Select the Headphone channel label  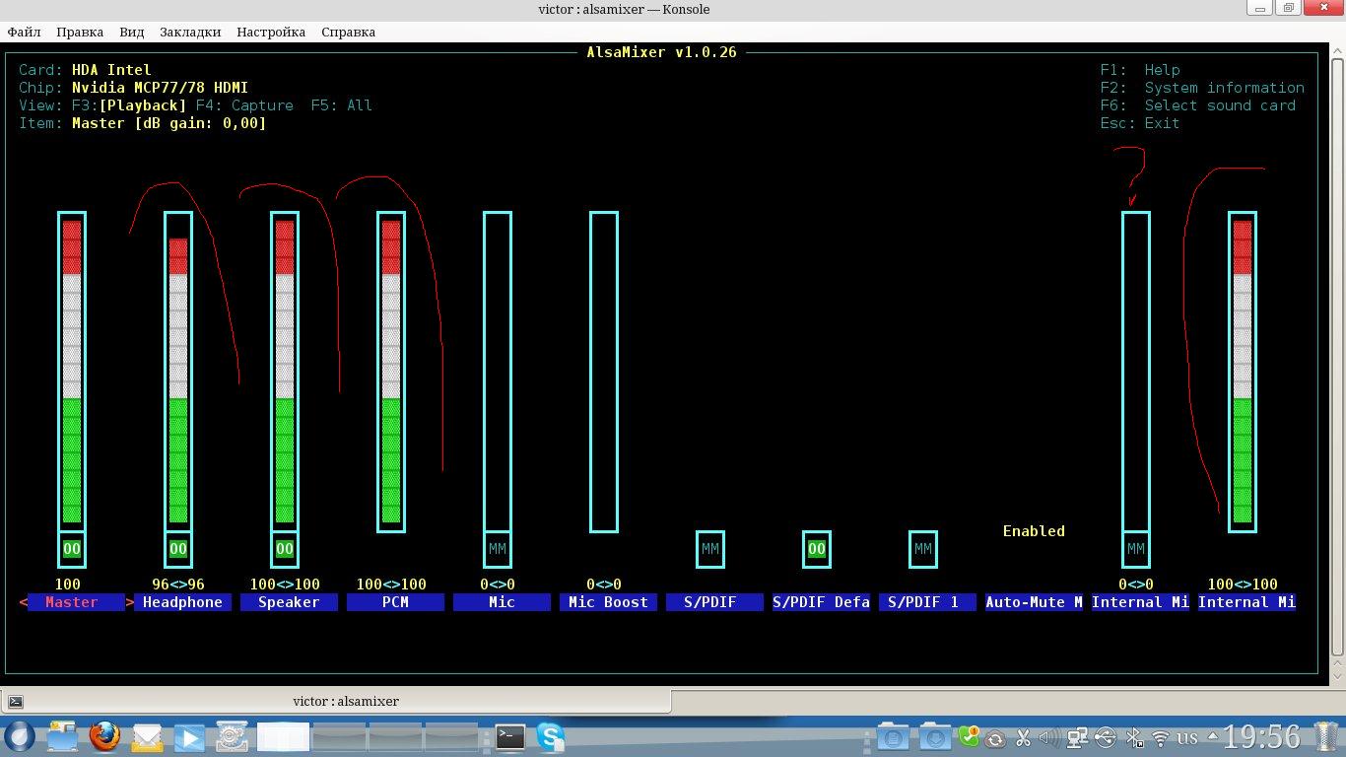click(x=182, y=602)
